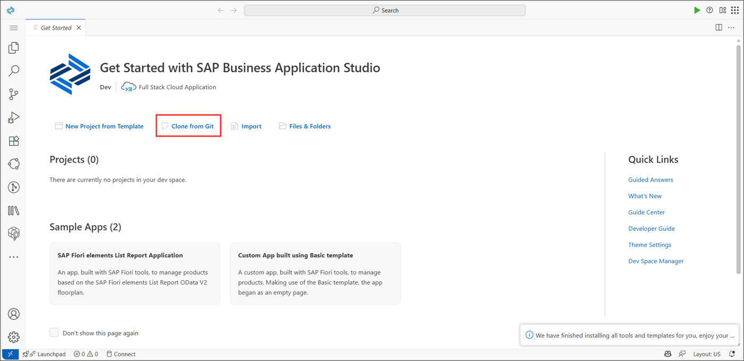Screen dimensions: 744x361
Task: Change keyboard Layout: US in status bar
Action: [707, 354]
